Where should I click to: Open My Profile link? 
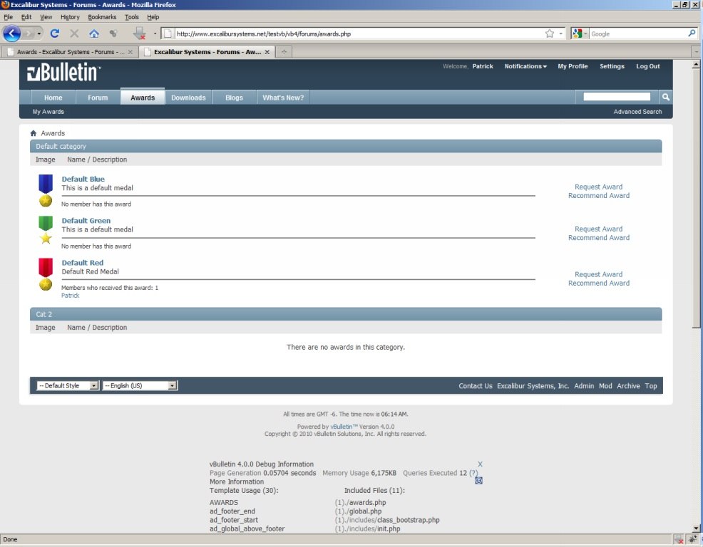click(573, 66)
